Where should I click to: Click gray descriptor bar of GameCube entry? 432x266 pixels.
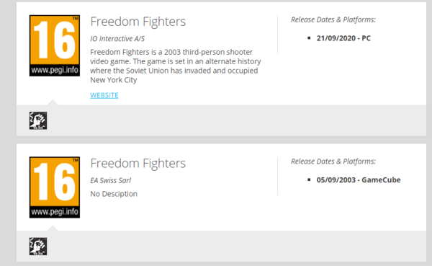tap(221, 247)
